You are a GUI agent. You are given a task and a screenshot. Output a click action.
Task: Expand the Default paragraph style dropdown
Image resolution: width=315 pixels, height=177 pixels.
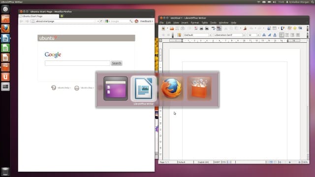pyautogui.click(x=210, y=35)
